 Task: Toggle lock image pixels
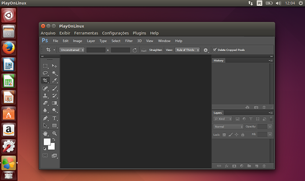[230, 135]
